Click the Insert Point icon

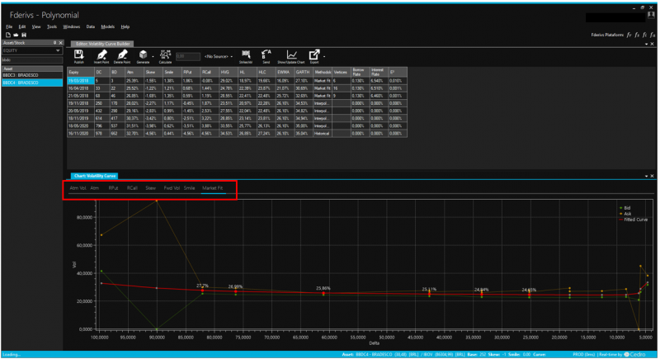click(101, 54)
